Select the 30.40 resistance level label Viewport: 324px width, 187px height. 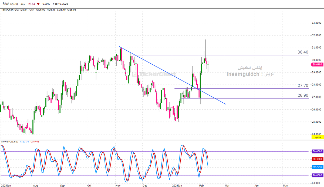tap(303, 52)
